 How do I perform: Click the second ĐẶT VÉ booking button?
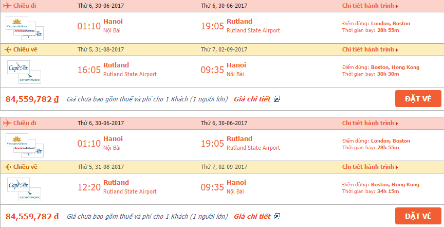[x=418, y=216]
